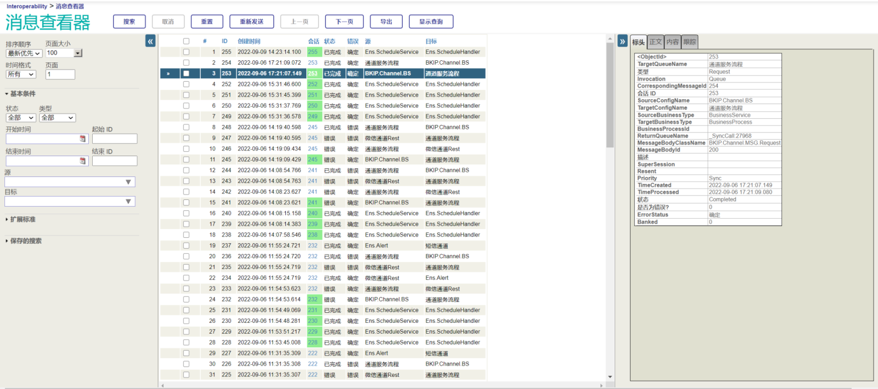This screenshot has height=389, width=878.
Task: Switch to the 跟踪 tab
Action: [690, 42]
